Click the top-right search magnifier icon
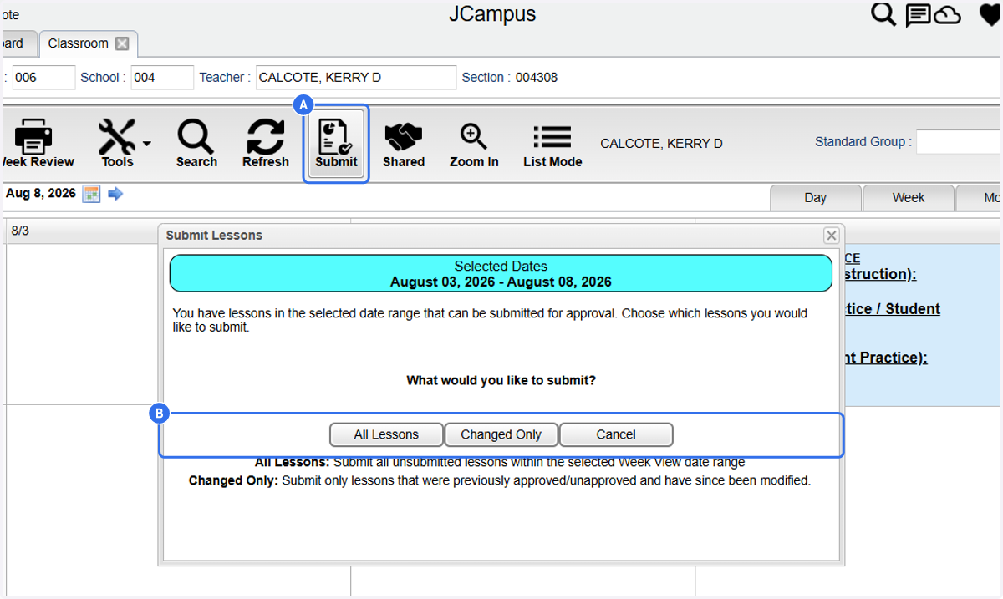The height and width of the screenshot is (599, 1003). (883, 14)
